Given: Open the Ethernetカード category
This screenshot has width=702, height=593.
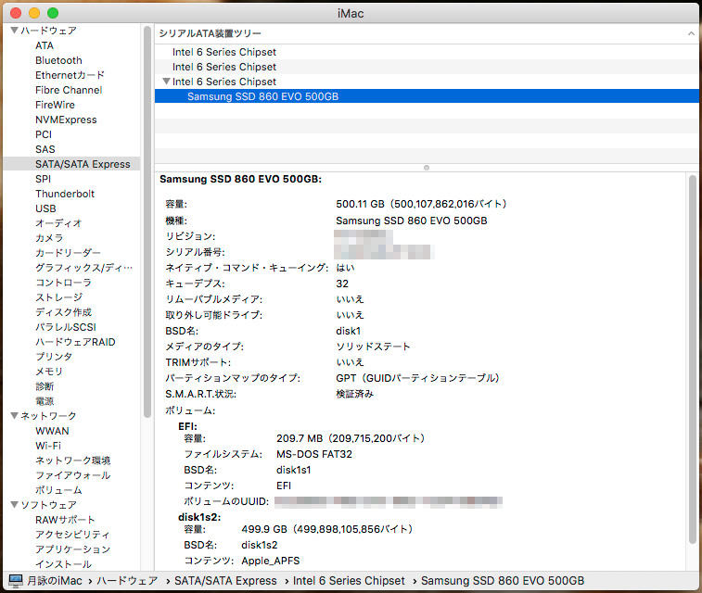Looking at the screenshot, I should [x=70, y=75].
